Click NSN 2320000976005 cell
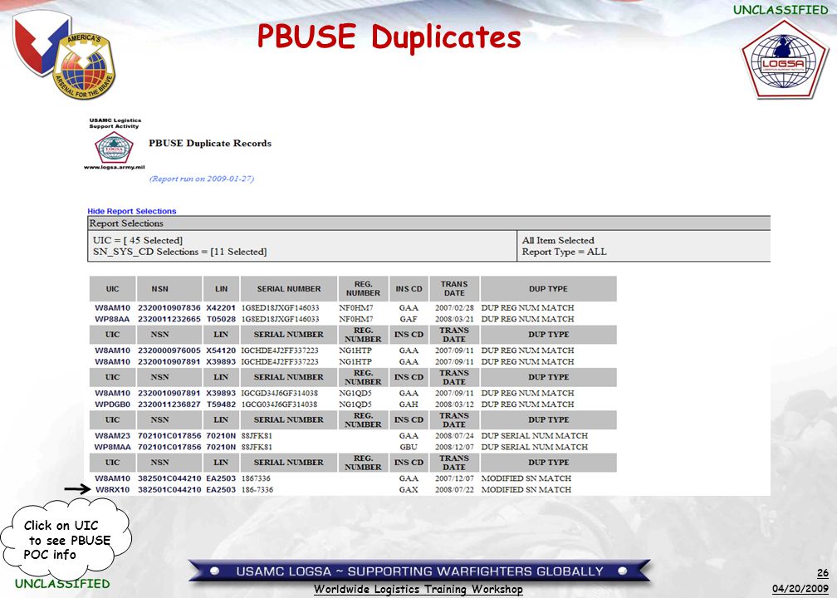Viewport: 837px width, 598px height. (x=169, y=350)
